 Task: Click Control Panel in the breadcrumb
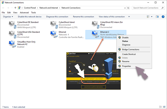(x=30, y=8)
